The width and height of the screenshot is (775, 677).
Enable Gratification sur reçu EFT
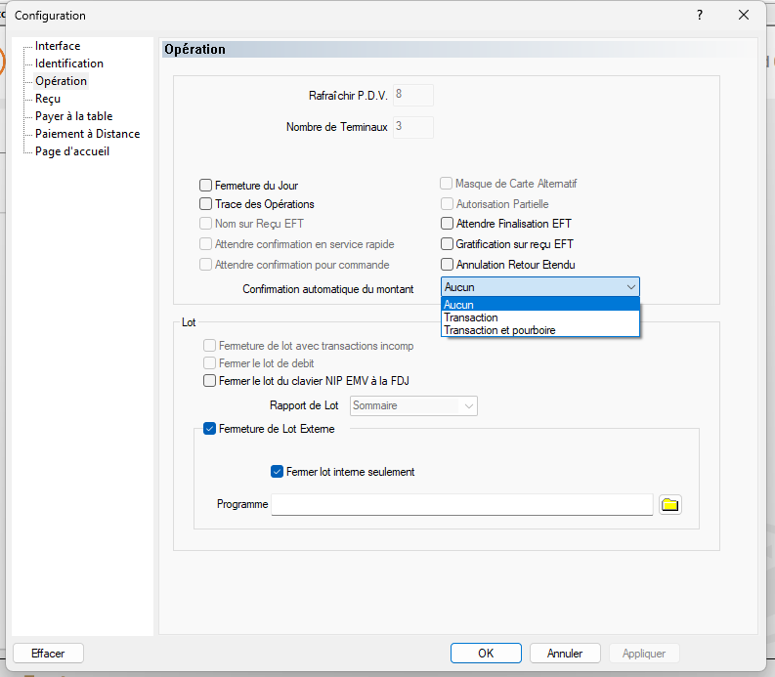(448, 244)
